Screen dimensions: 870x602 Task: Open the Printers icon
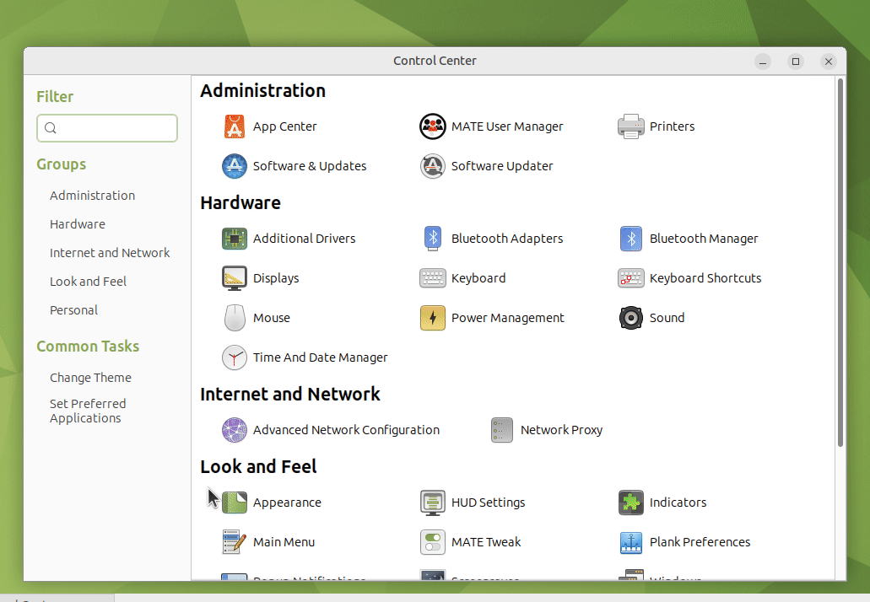pos(631,126)
